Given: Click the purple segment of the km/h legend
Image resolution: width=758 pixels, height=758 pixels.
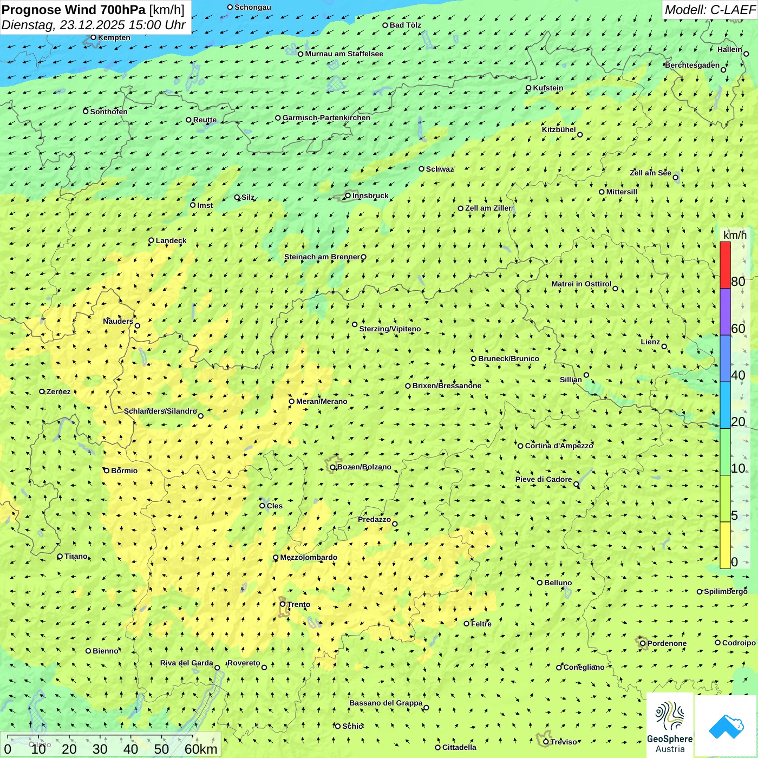Looking at the screenshot, I should (725, 312).
